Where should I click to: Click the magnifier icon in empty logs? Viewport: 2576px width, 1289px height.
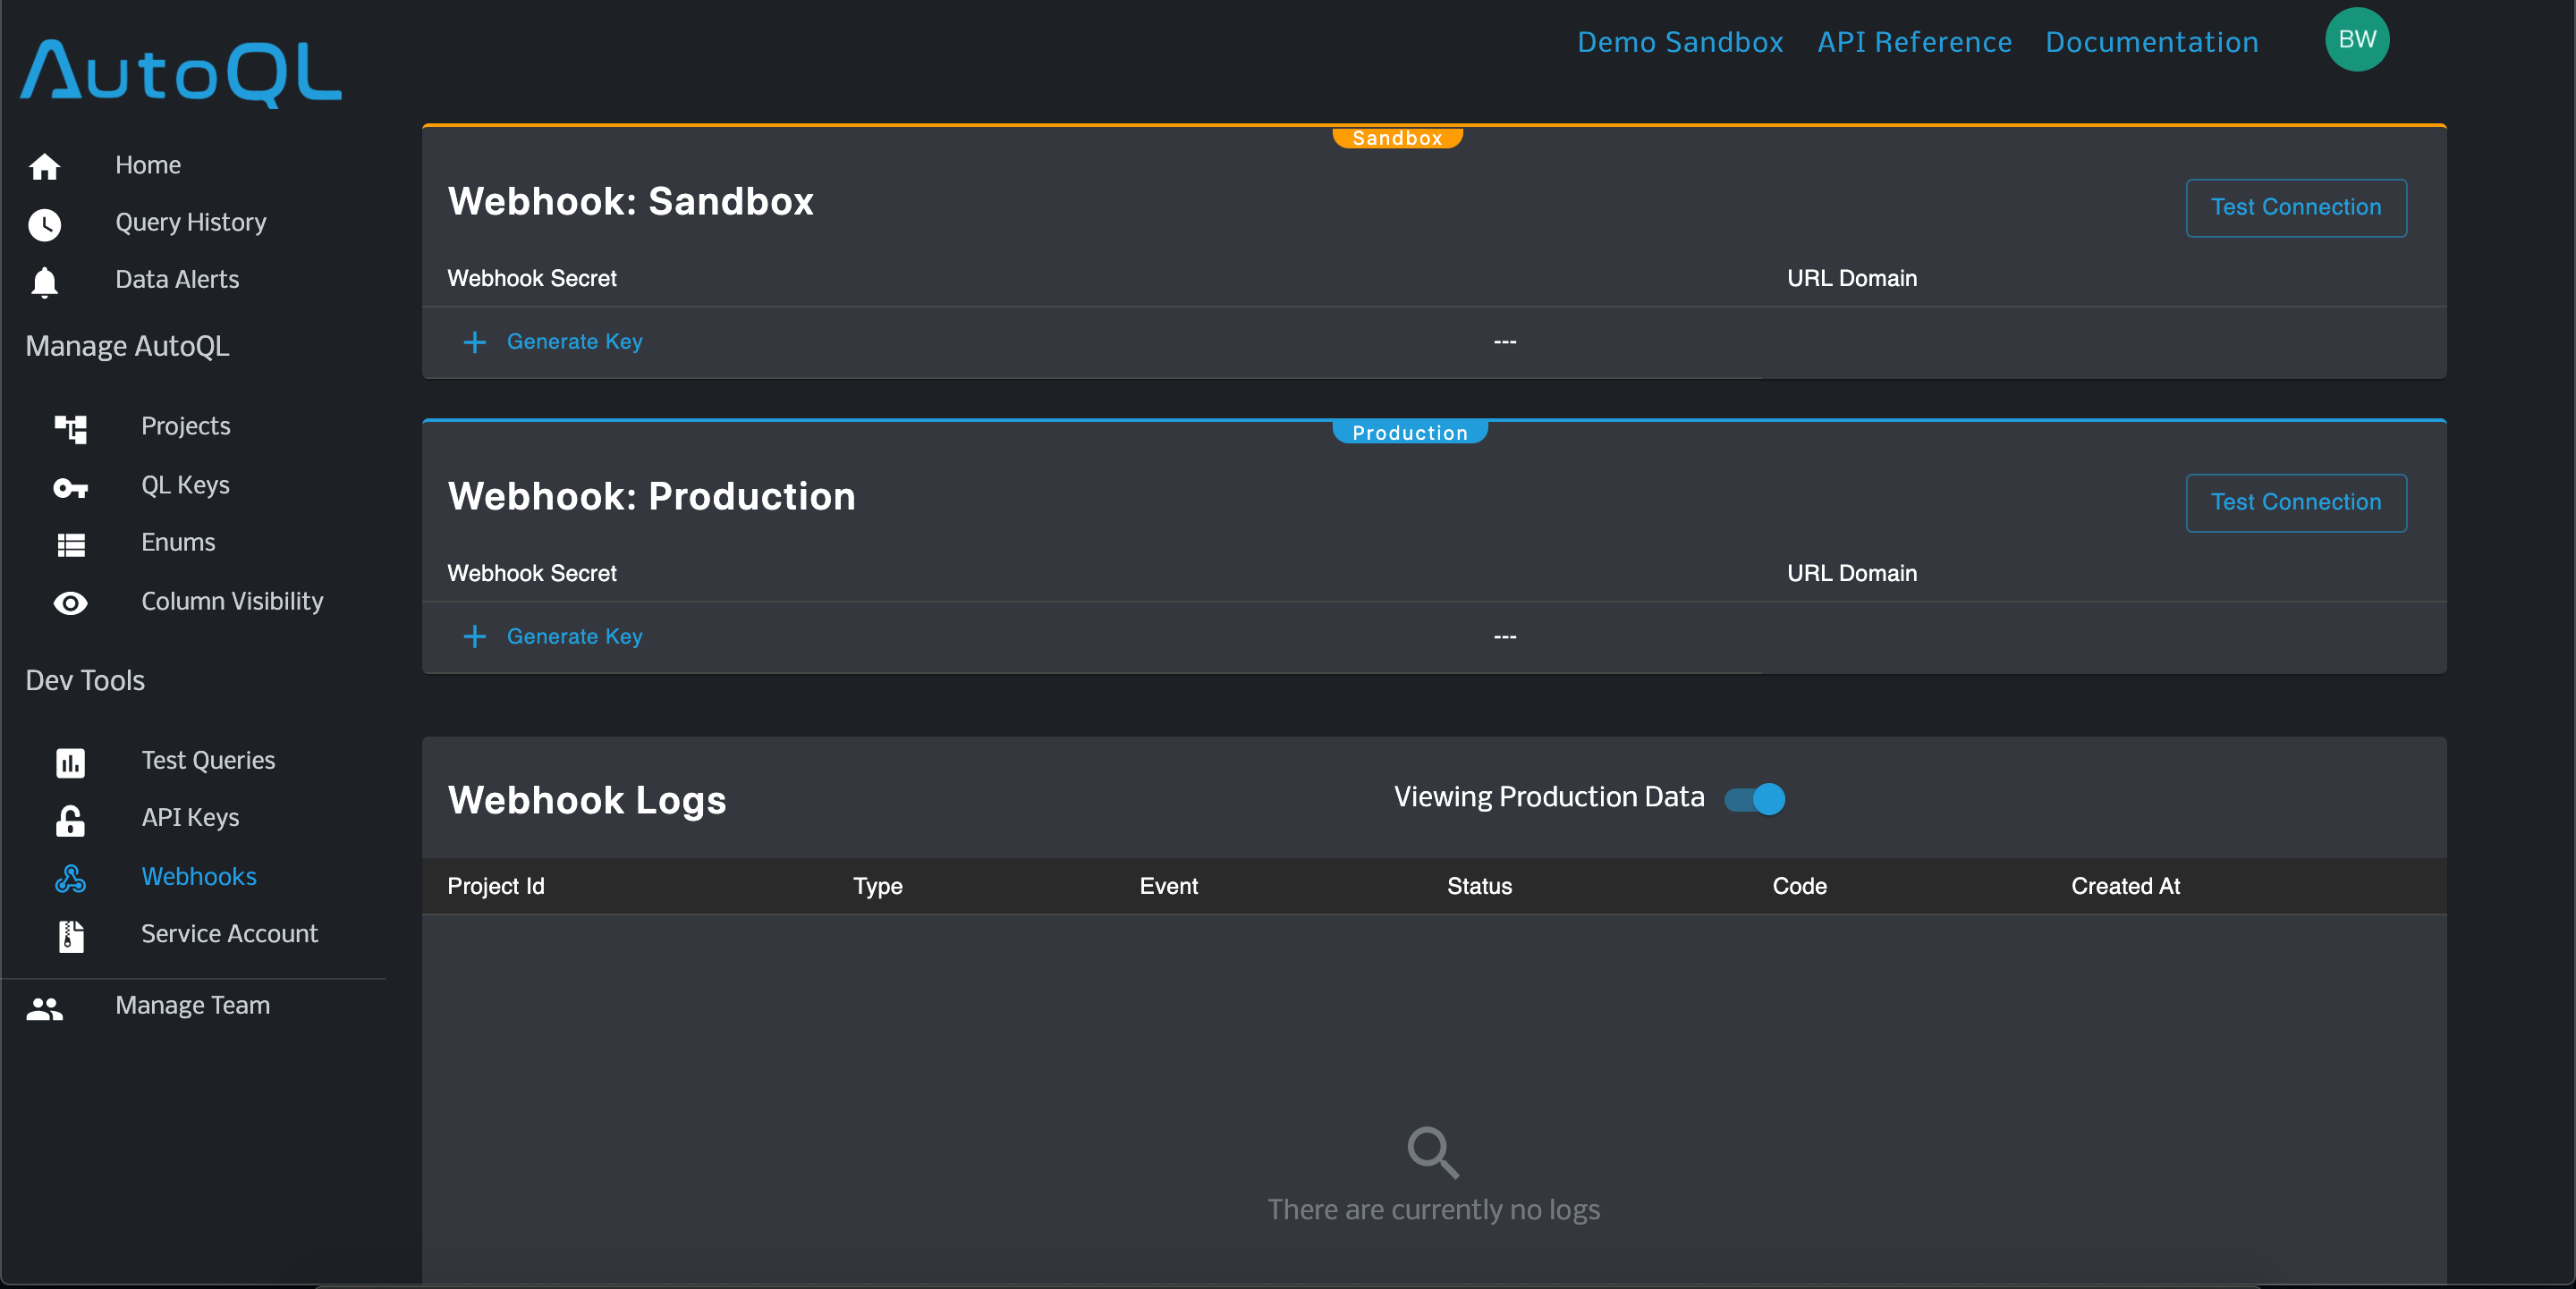point(1433,1152)
